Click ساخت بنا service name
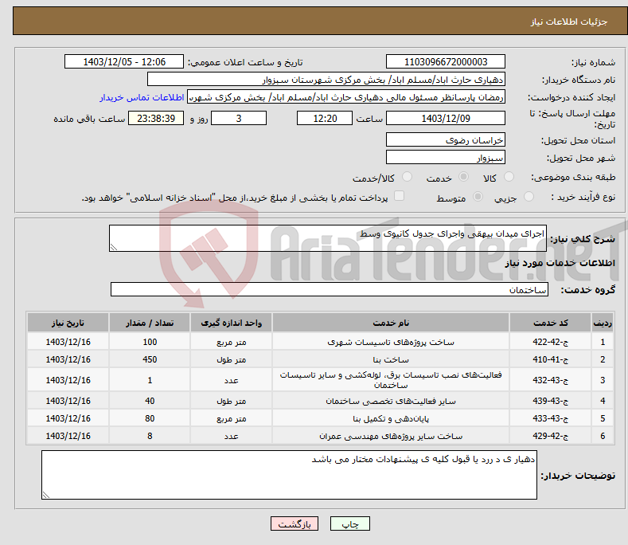Screen dimensions: 628x545 391,359
